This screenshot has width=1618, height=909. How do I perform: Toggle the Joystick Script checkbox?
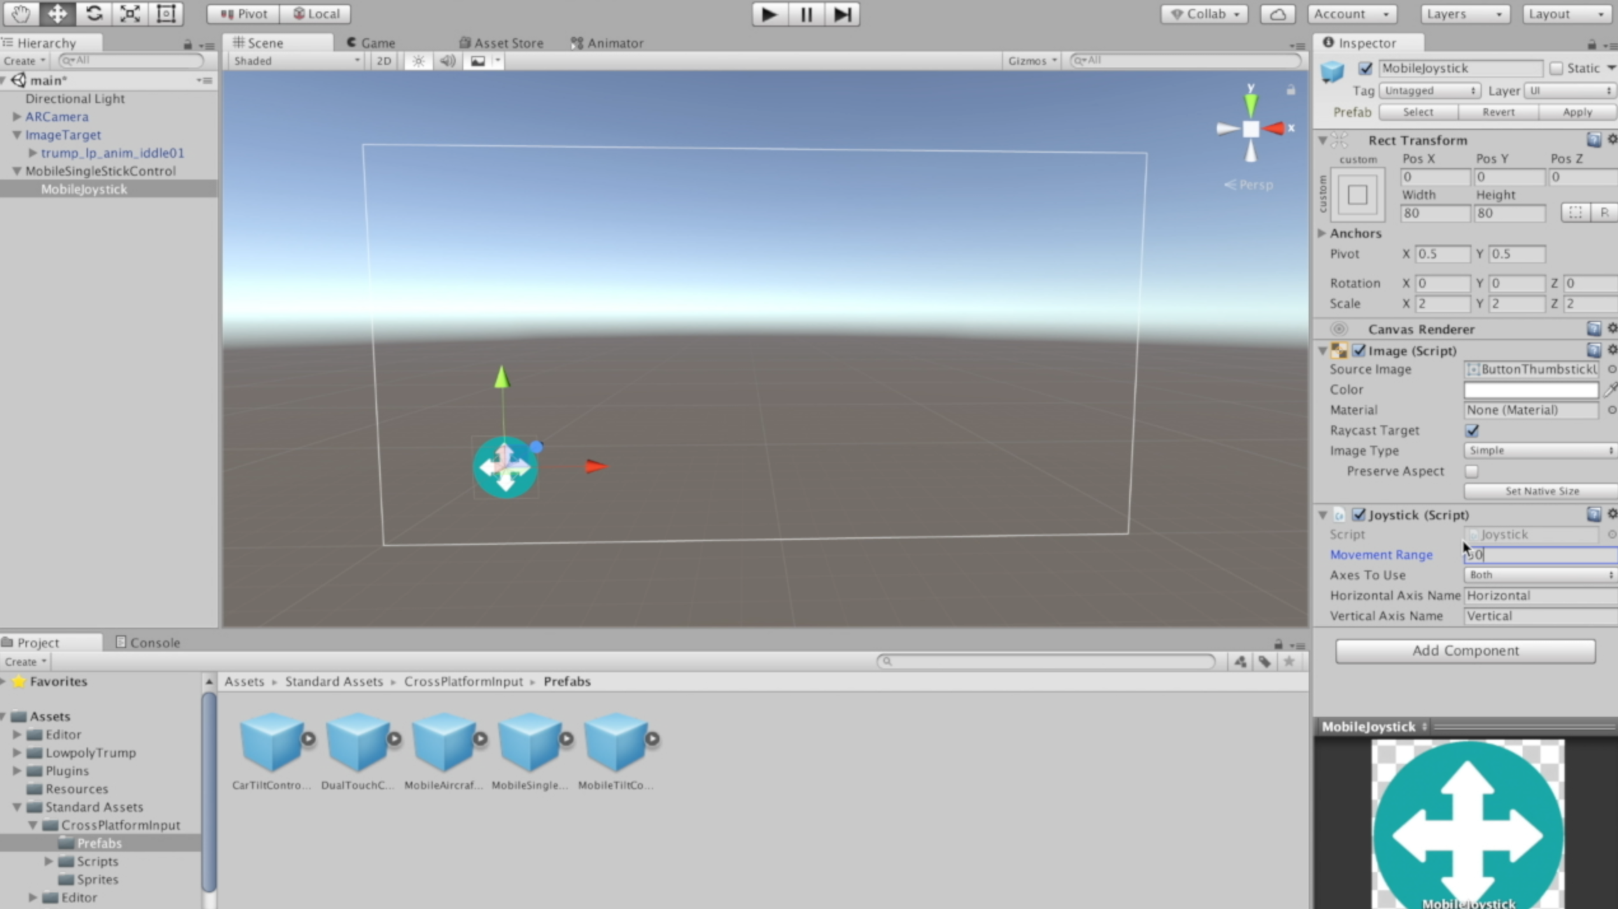(x=1359, y=514)
